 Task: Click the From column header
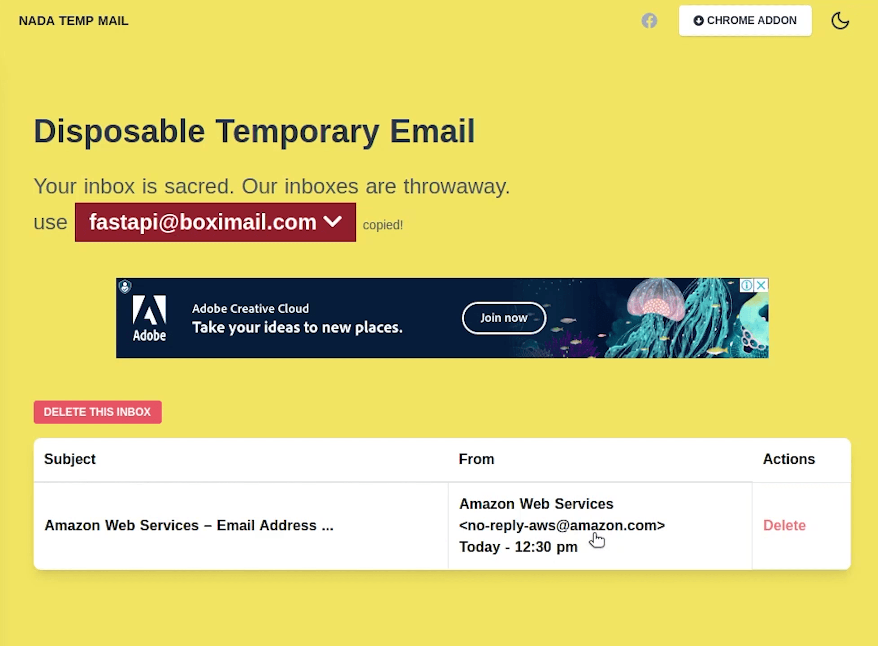tap(476, 459)
